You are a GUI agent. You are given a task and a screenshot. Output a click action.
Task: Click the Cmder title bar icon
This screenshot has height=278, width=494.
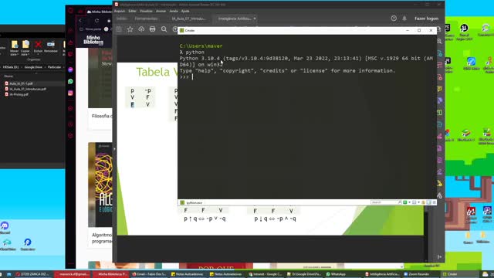[x=182, y=31]
